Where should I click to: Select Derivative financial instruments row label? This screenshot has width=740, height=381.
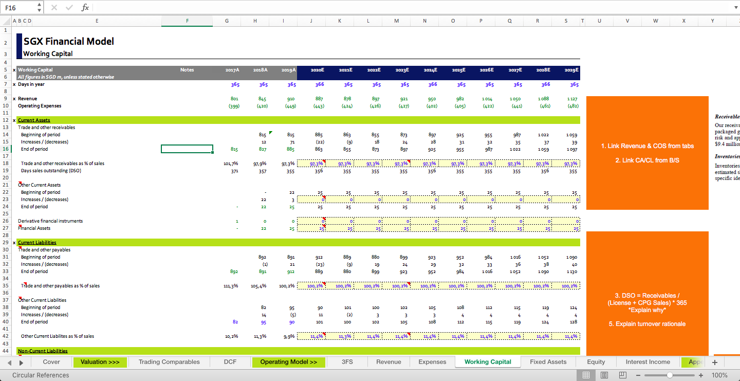click(x=50, y=221)
